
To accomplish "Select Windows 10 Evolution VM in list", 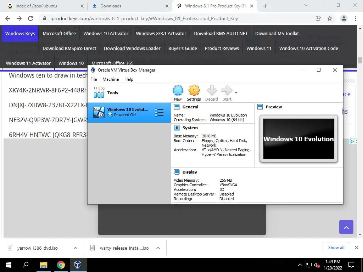I will (129, 112).
